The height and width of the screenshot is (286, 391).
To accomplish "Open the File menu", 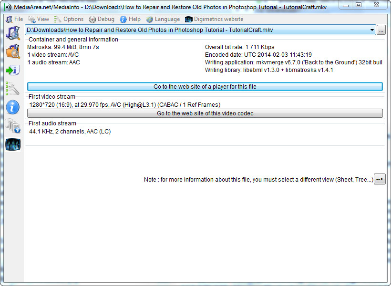I will click(x=14, y=19).
